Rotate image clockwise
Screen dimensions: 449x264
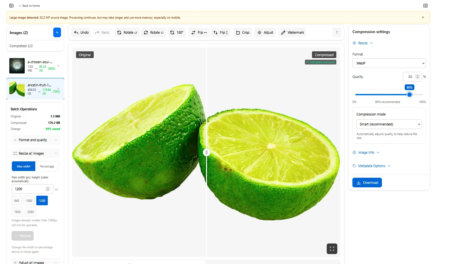(153, 32)
